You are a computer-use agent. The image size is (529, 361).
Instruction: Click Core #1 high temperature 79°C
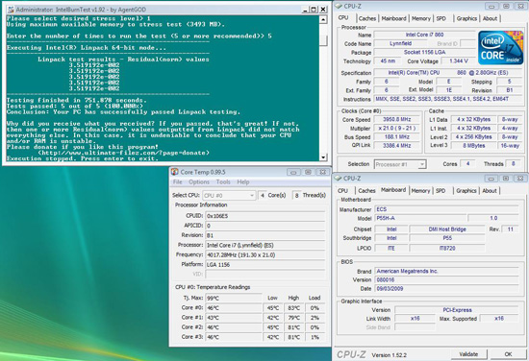click(x=294, y=318)
